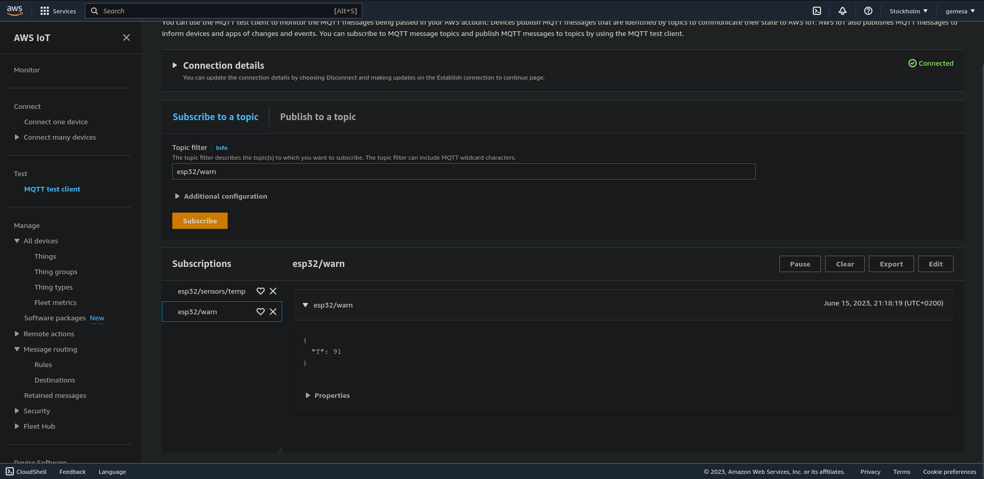Select esp32/sensors/temp subscription
Image resolution: width=984 pixels, height=479 pixels.
coord(211,291)
